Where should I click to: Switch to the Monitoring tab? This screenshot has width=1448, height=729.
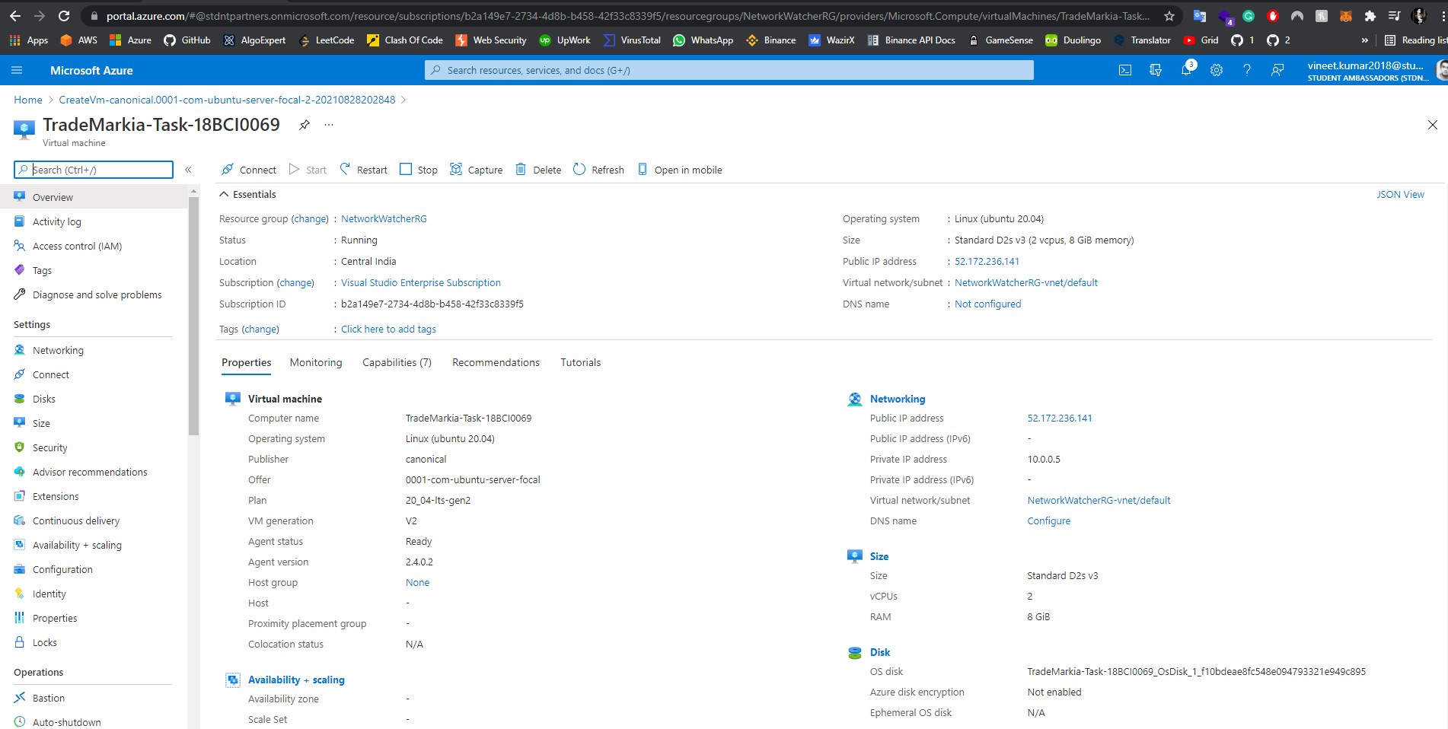pyautogui.click(x=316, y=362)
